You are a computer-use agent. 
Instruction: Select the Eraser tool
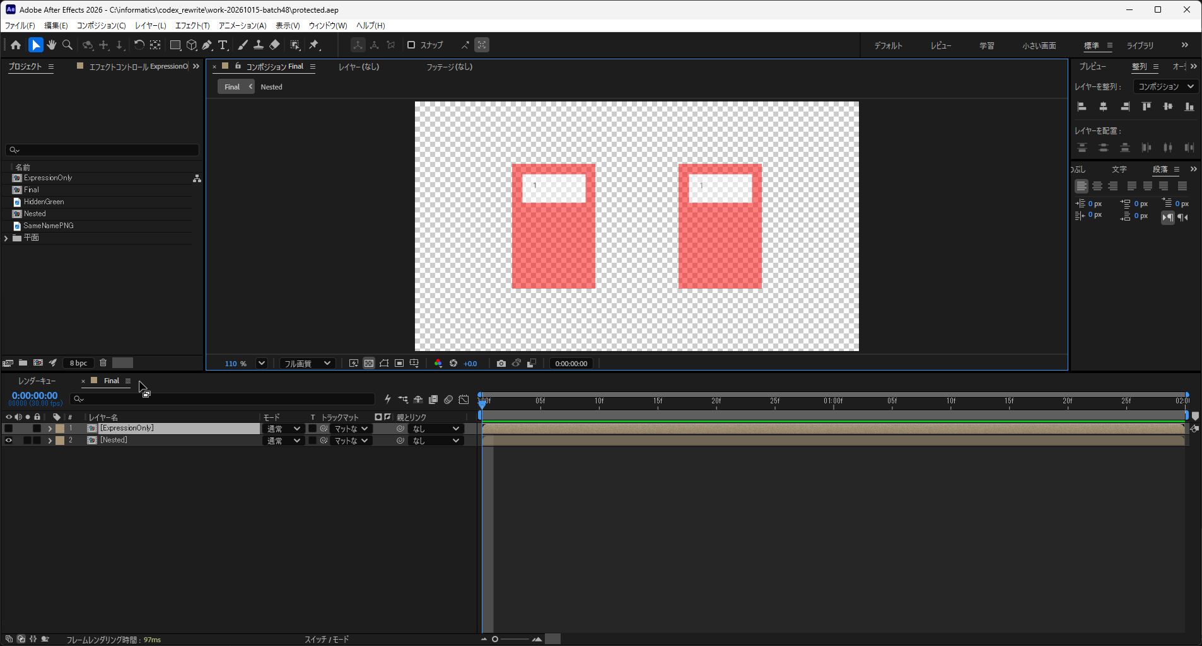tap(274, 45)
